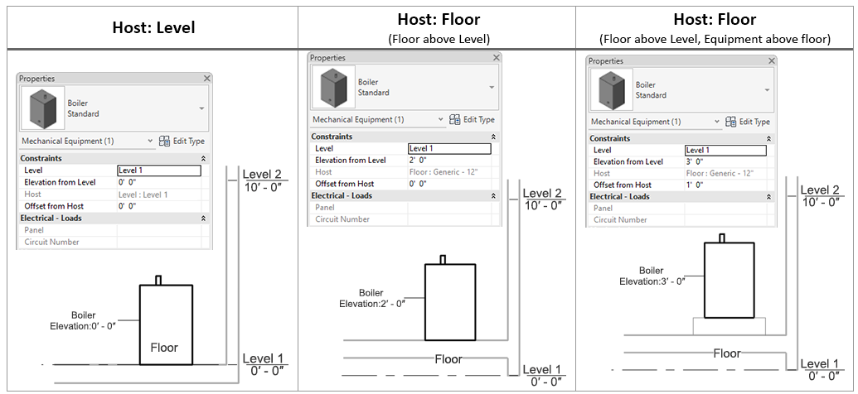Close Properties panel showing Elevation 2' 0"

coord(497,57)
